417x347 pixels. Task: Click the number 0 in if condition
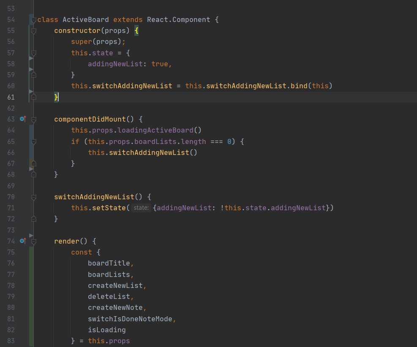pyautogui.click(x=229, y=141)
